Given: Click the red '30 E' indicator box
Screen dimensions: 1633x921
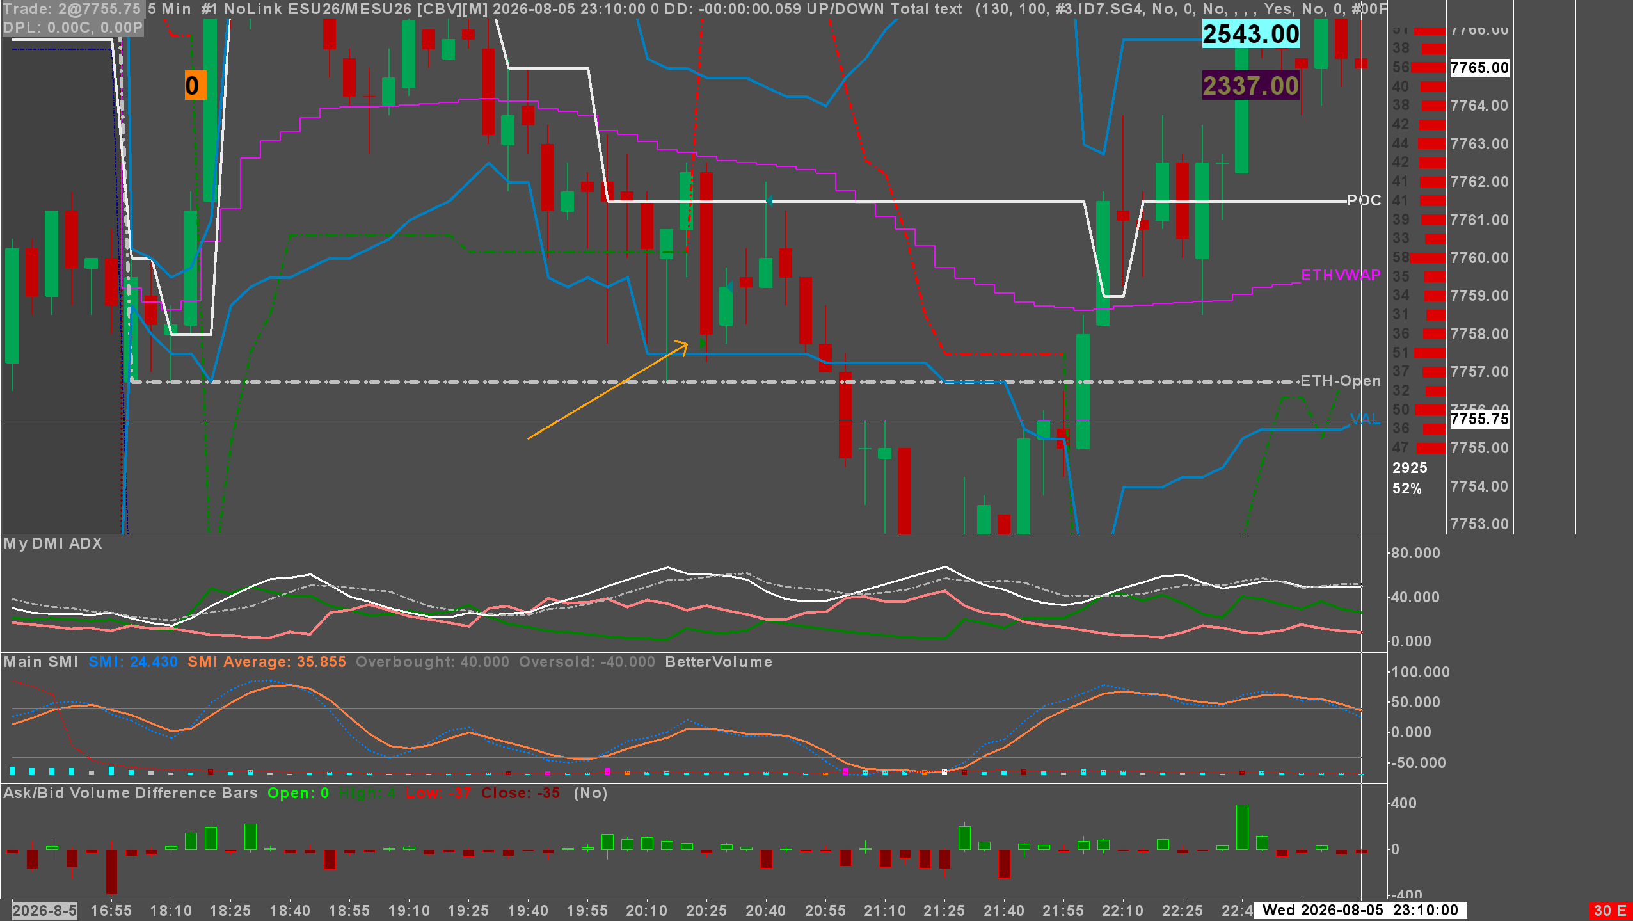Looking at the screenshot, I should click(1610, 911).
